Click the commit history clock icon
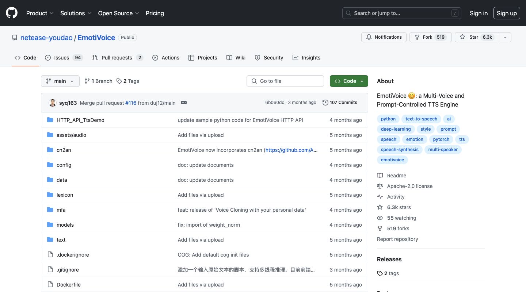This screenshot has height=292, width=526. pyautogui.click(x=325, y=103)
